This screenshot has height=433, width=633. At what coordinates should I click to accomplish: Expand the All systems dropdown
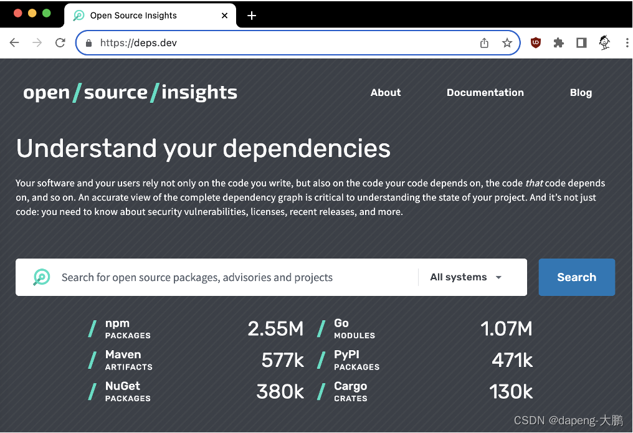(x=466, y=277)
